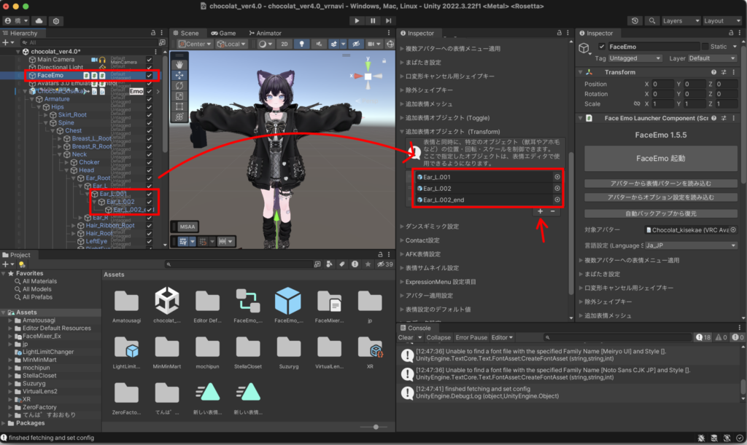Click the FaceEmo 起動 button

[x=661, y=158]
